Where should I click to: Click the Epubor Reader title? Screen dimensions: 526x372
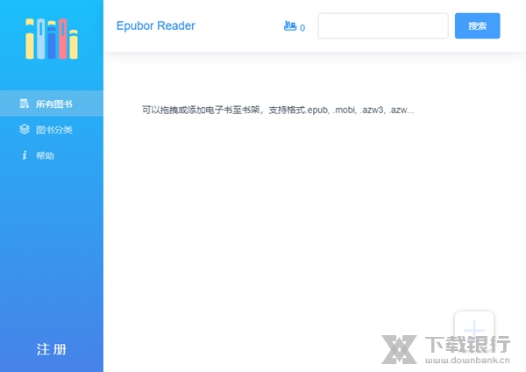click(x=156, y=25)
